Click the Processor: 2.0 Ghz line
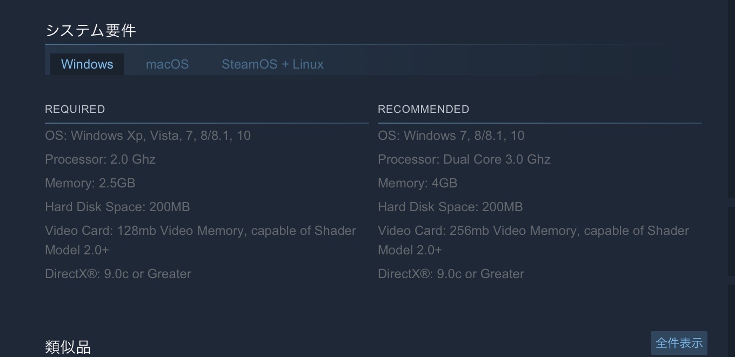Viewport: 735px width, 357px height. [100, 159]
